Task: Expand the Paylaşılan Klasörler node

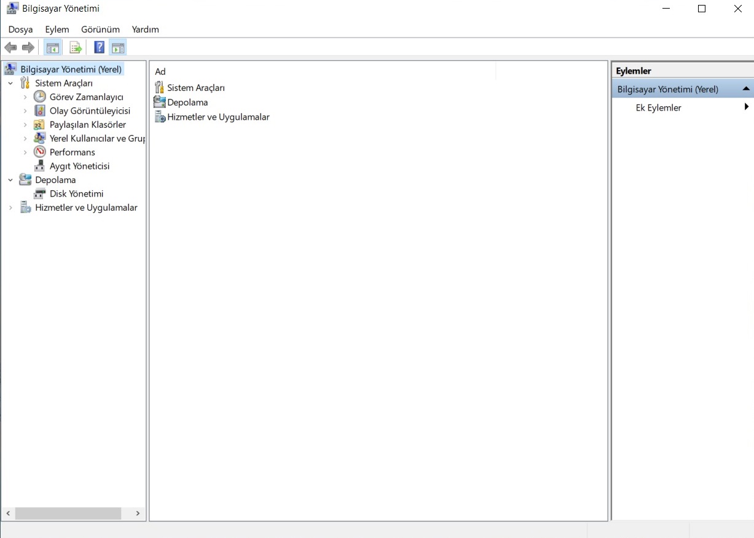Action: 25,125
